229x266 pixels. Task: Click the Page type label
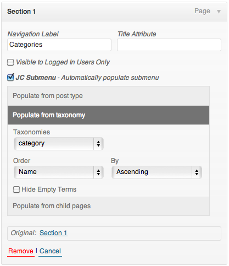(202, 11)
